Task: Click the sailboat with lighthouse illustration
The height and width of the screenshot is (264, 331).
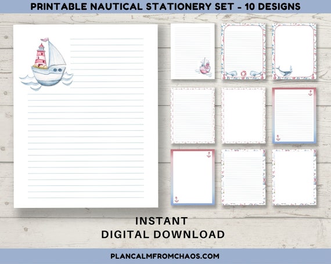Action: pyautogui.click(x=46, y=64)
